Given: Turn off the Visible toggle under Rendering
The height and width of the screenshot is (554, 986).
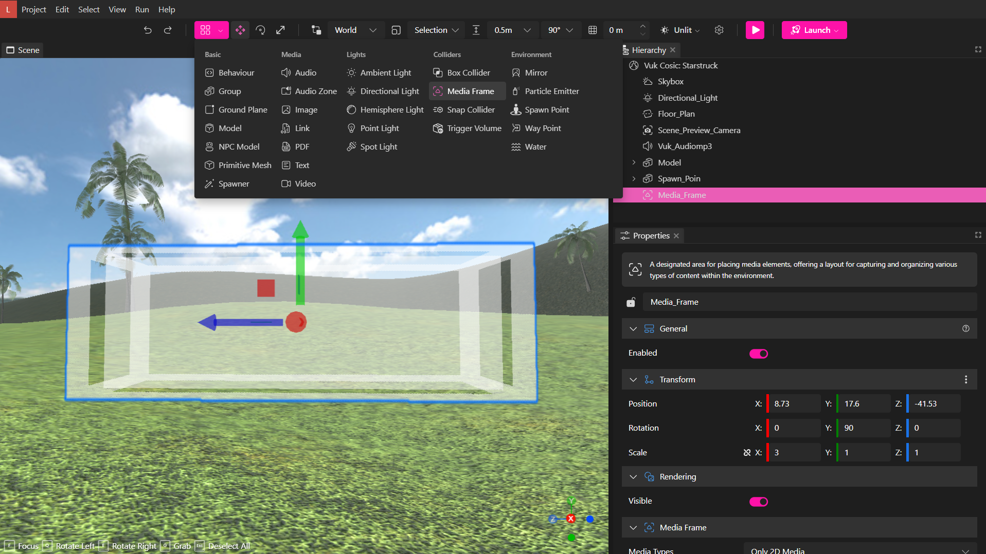Looking at the screenshot, I should tap(759, 501).
